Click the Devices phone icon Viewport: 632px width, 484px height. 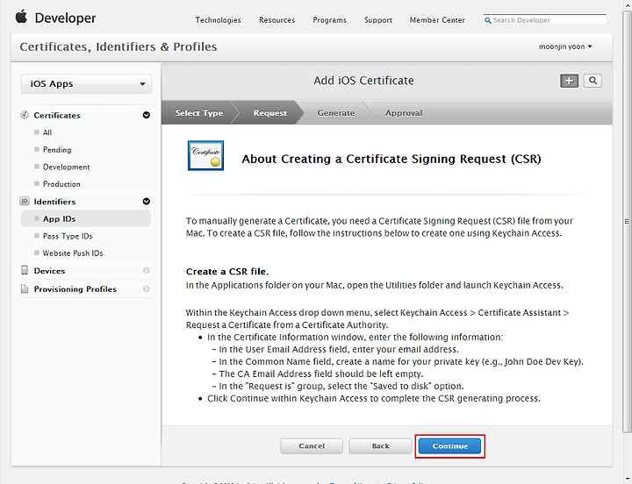pyautogui.click(x=25, y=270)
